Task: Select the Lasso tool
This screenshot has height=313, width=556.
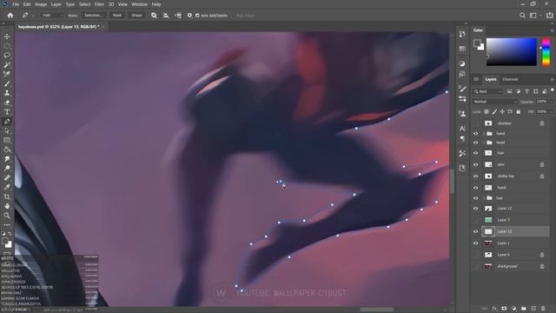Action: [7, 56]
